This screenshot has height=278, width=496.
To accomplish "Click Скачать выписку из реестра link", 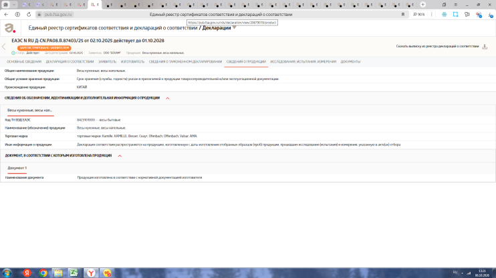I will point(437,47).
